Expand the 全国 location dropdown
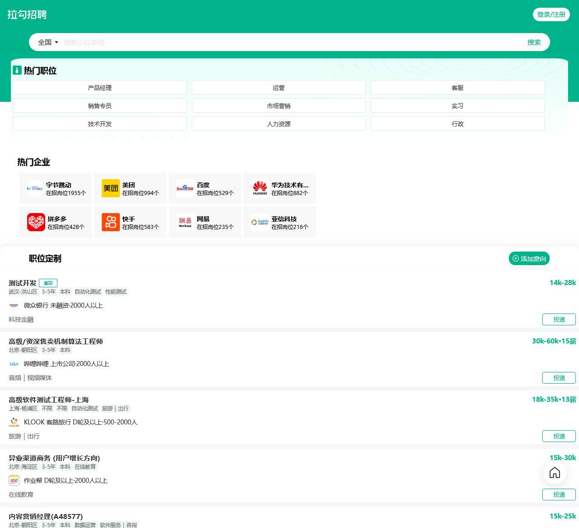 point(48,42)
